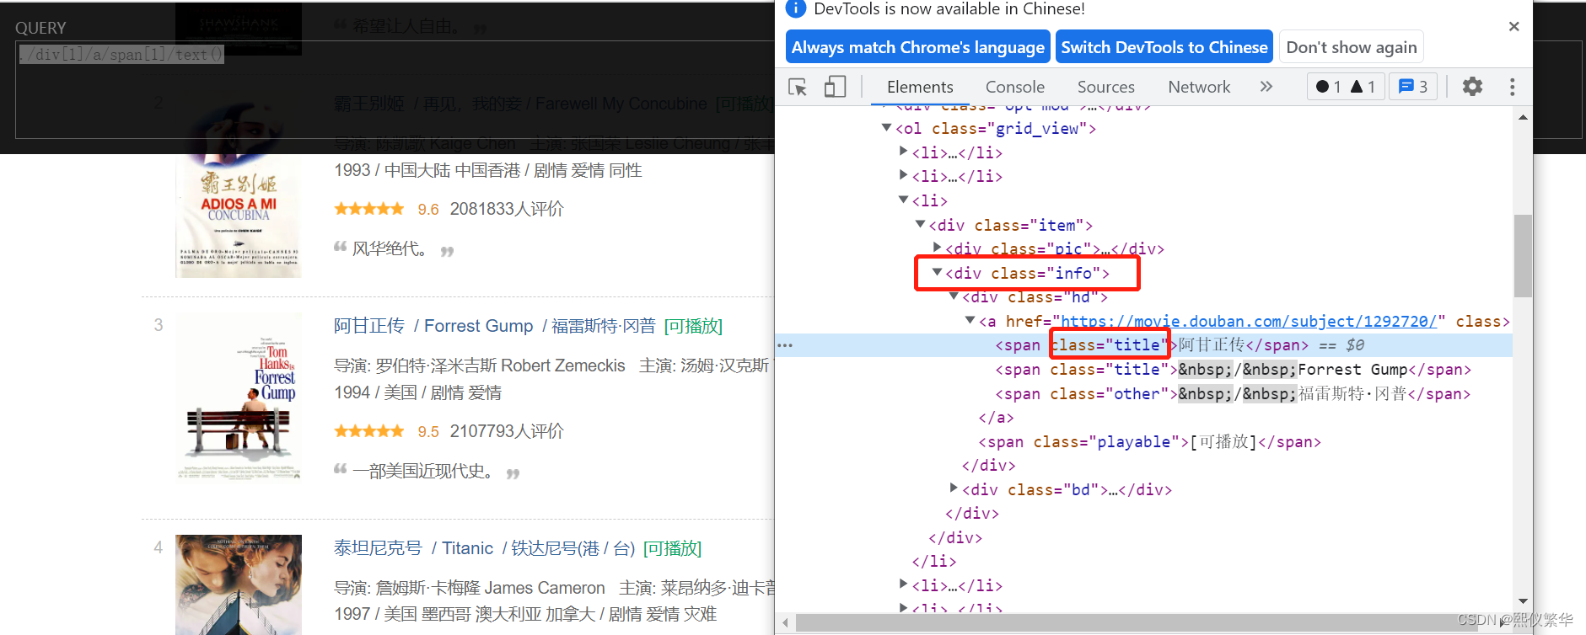The width and height of the screenshot is (1586, 635).
Task: Click the Forrest Gump poster thumbnail
Action: point(239,398)
